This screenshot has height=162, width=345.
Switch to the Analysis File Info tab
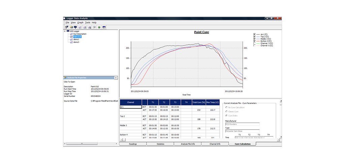(x=187, y=144)
